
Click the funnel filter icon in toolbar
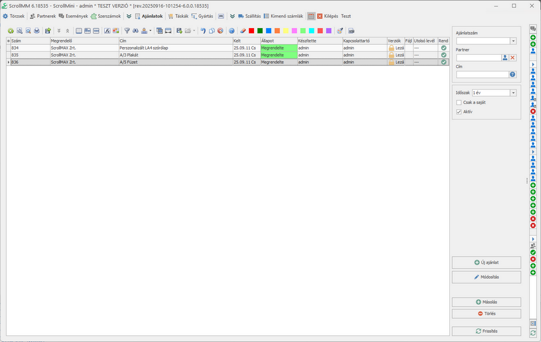pyautogui.click(x=127, y=31)
